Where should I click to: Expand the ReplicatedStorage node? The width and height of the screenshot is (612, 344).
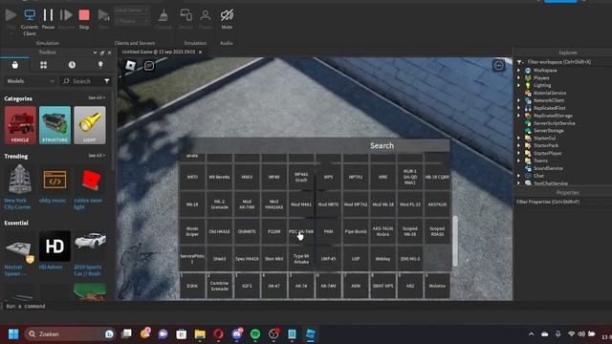click(518, 116)
